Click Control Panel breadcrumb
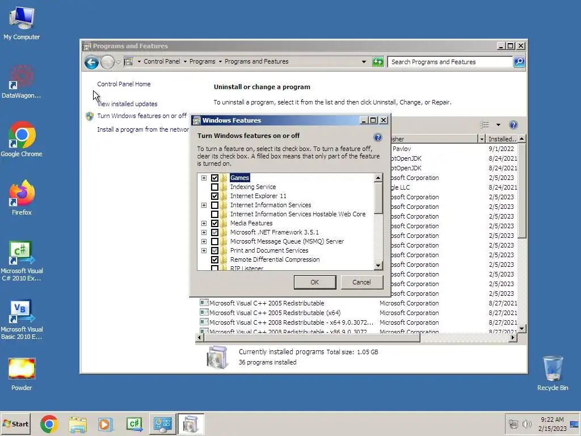 (162, 61)
